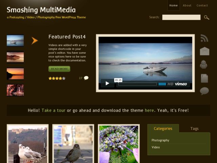Toggle HD in the Vimeo player
This screenshot has width=217, height=163.
[170, 84]
